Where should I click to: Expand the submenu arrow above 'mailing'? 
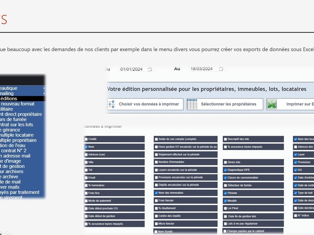pyautogui.click(x=44, y=88)
